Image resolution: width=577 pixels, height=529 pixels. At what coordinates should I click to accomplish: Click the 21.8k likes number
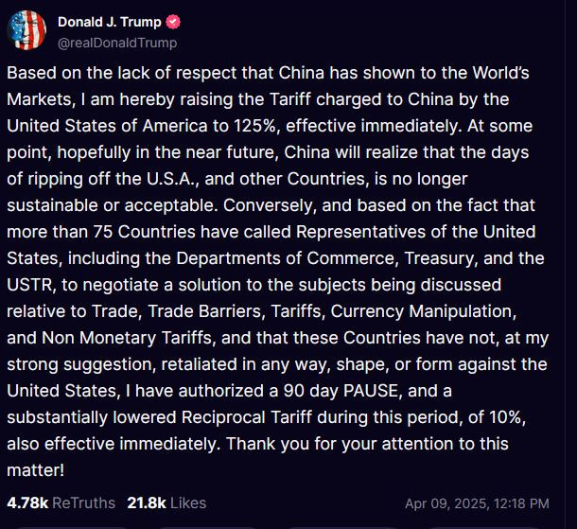(147, 503)
